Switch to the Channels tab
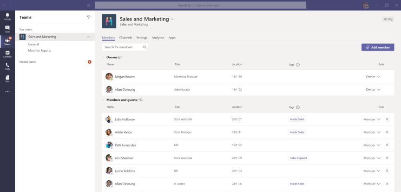This screenshot has width=401, height=192. click(125, 38)
